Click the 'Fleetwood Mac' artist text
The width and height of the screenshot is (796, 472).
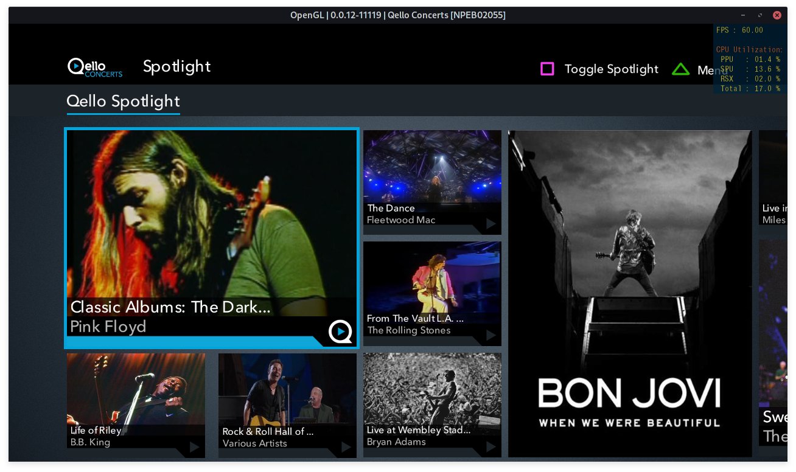tap(401, 220)
